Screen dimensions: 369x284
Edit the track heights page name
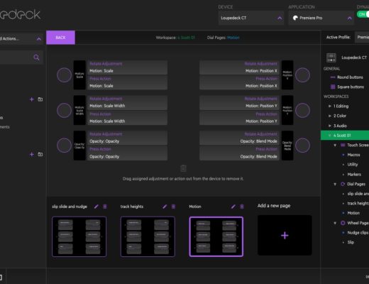(165, 207)
